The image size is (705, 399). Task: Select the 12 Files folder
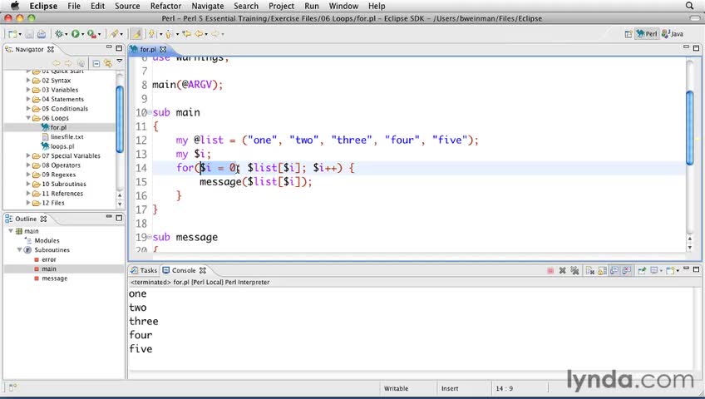coord(53,203)
